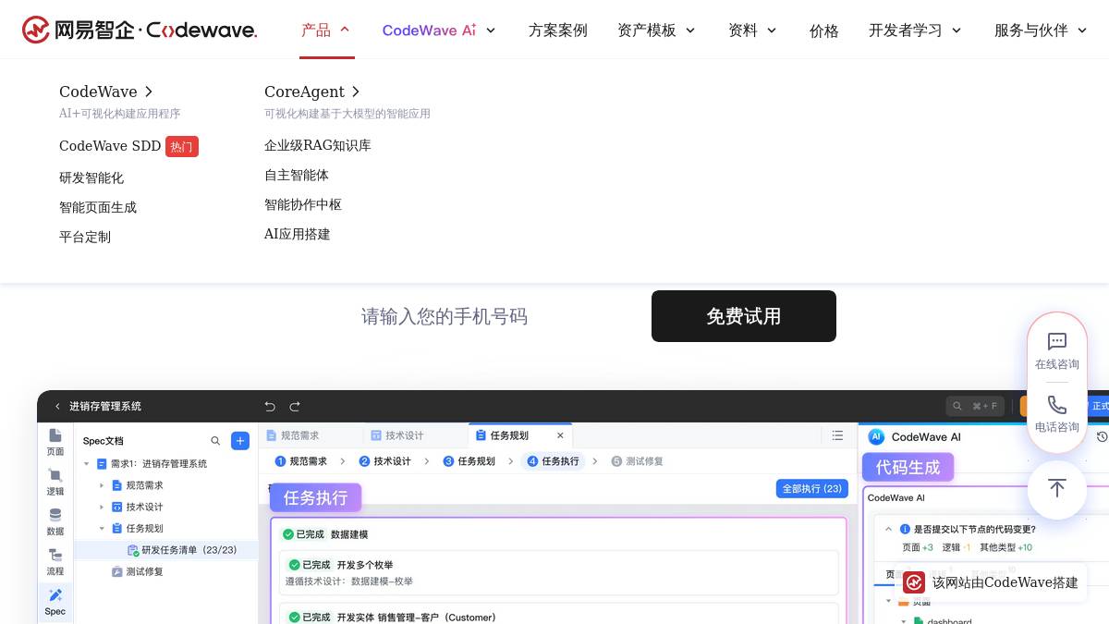Image resolution: width=1109 pixels, height=624 pixels.
Task: Click the 热门 badge
Action: 182,146
